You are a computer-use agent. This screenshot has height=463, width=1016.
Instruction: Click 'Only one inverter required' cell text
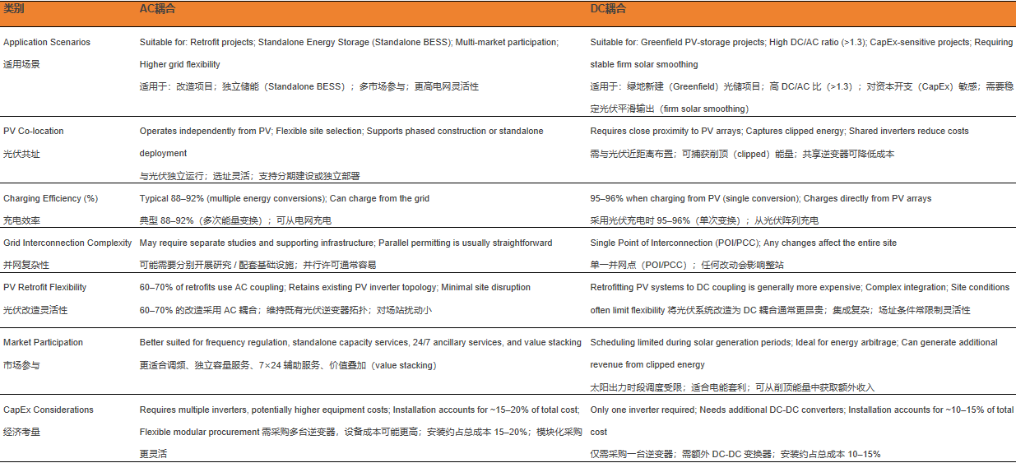[643, 410]
